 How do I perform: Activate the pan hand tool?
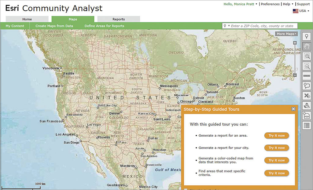pyautogui.click(x=307, y=46)
